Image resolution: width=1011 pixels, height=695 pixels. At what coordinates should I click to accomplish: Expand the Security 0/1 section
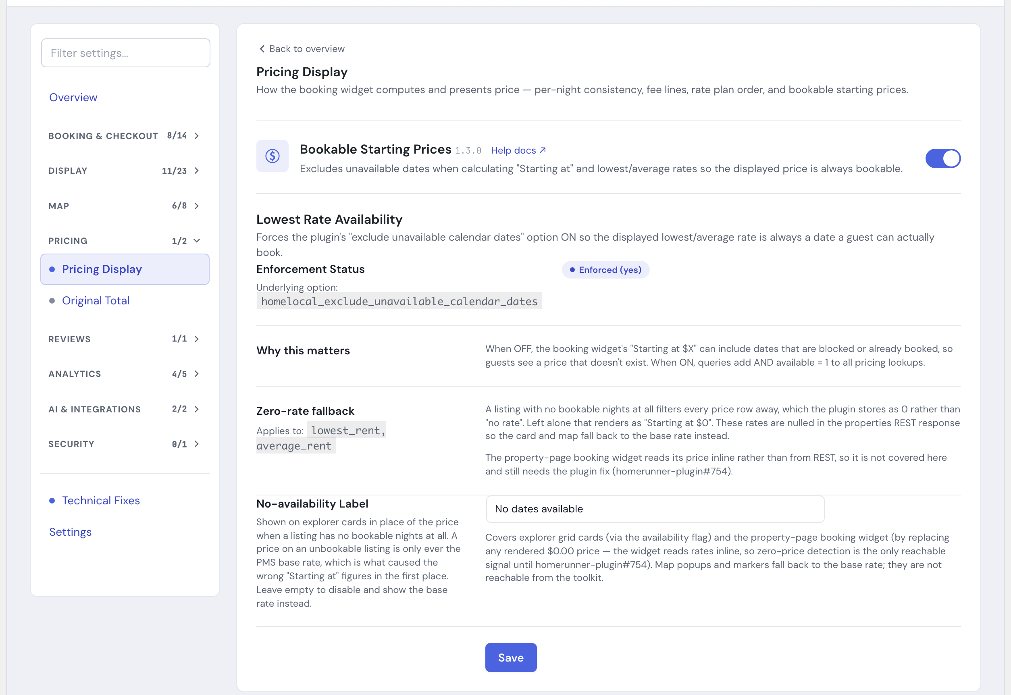tap(125, 444)
